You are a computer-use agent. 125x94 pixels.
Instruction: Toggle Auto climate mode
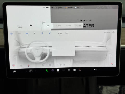[19, 33]
